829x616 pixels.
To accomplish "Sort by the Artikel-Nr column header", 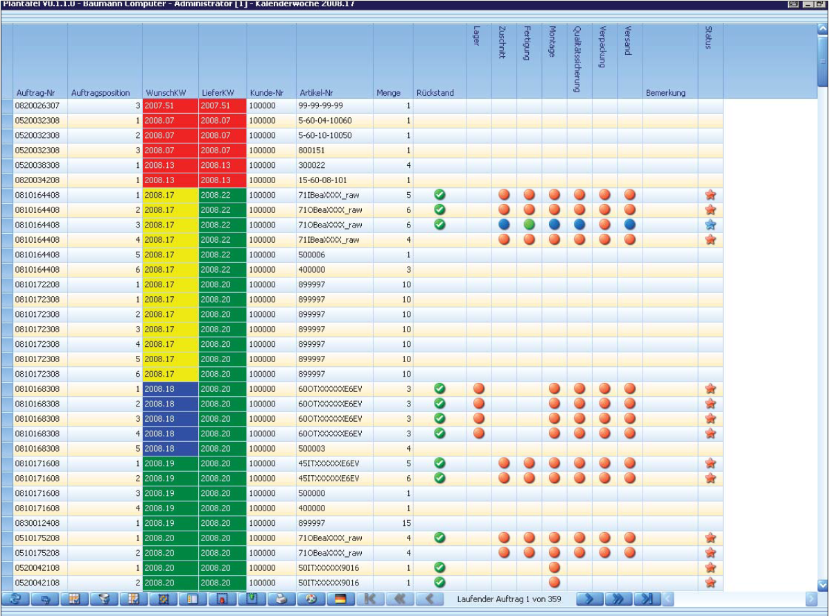I will (x=316, y=93).
